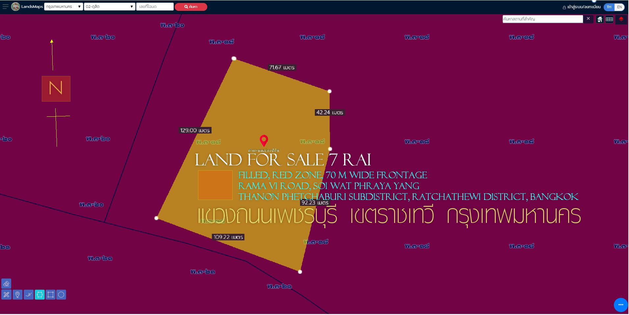The width and height of the screenshot is (629, 315).
Task: Switch language to EN
Action: pos(619,7)
